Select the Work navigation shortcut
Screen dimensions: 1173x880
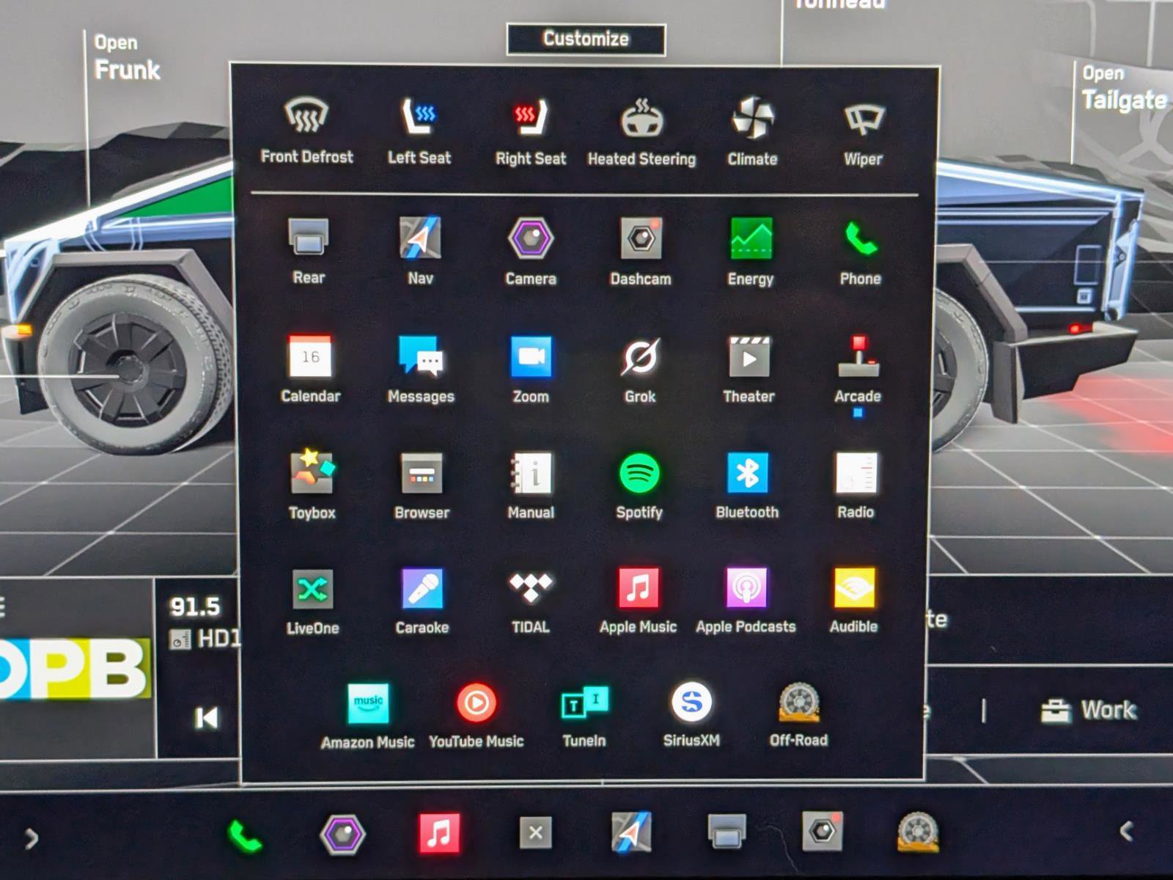click(1089, 711)
